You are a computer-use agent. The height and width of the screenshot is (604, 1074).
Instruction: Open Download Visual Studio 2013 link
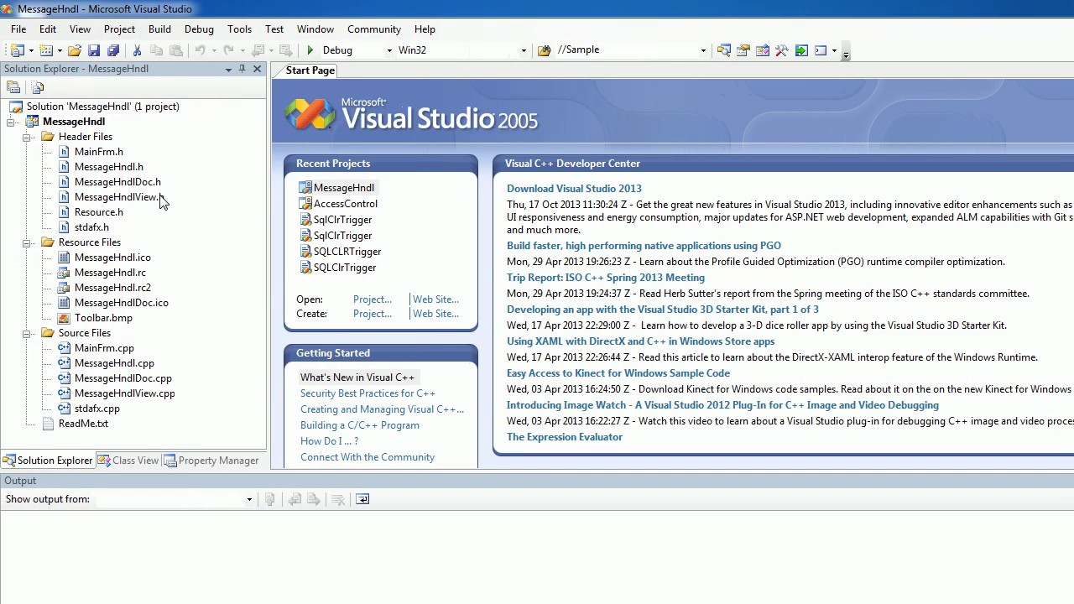click(574, 189)
